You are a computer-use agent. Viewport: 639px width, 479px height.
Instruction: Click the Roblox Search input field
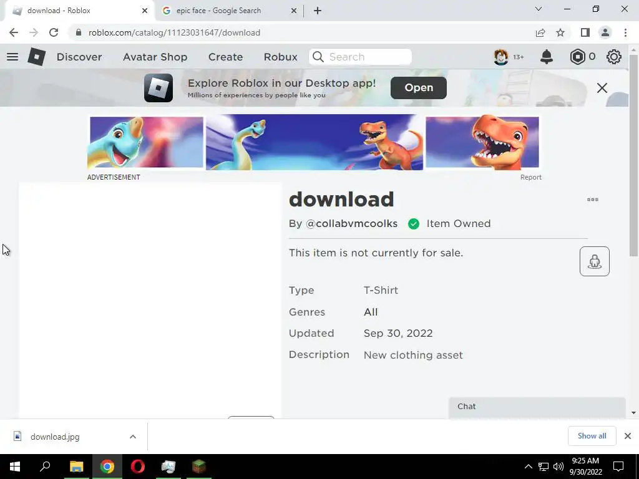[360, 57]
